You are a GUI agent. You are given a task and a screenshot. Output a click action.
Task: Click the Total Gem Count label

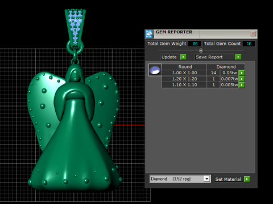pos(222,44)
